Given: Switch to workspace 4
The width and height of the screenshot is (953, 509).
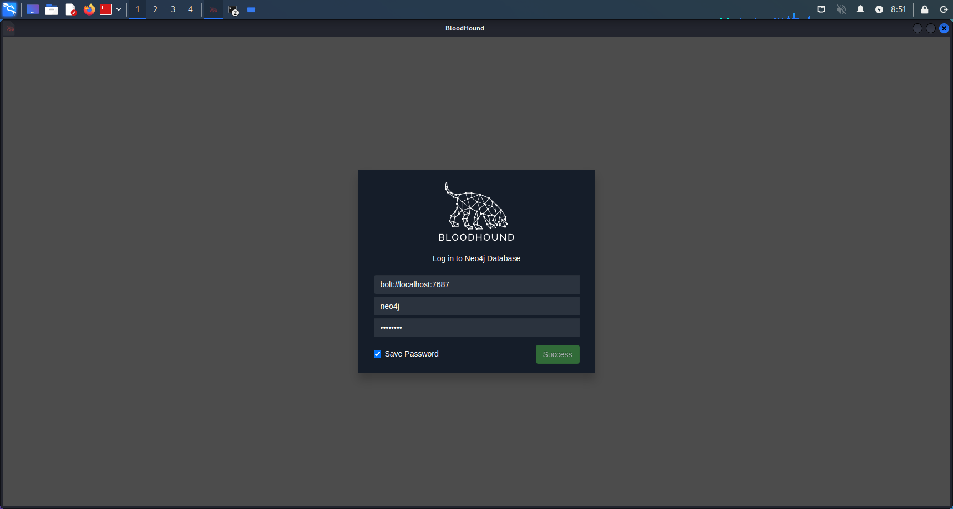Looking at the screenshot, I should tap(190, 9).
